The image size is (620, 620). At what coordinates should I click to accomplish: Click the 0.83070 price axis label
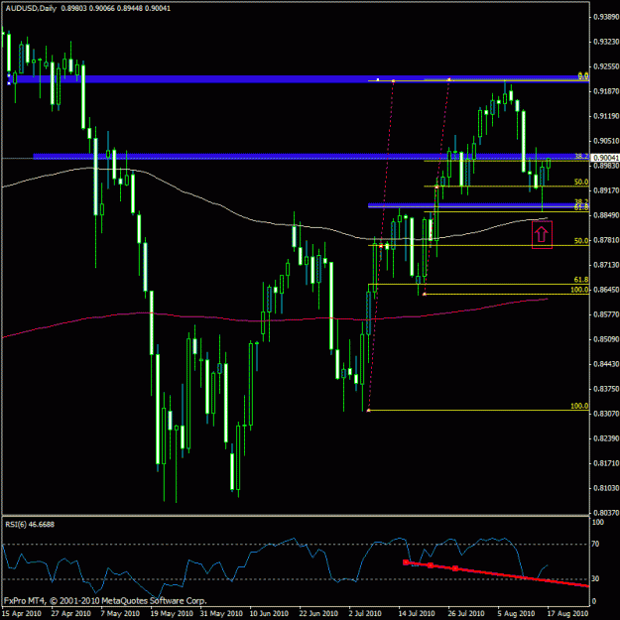606,414
